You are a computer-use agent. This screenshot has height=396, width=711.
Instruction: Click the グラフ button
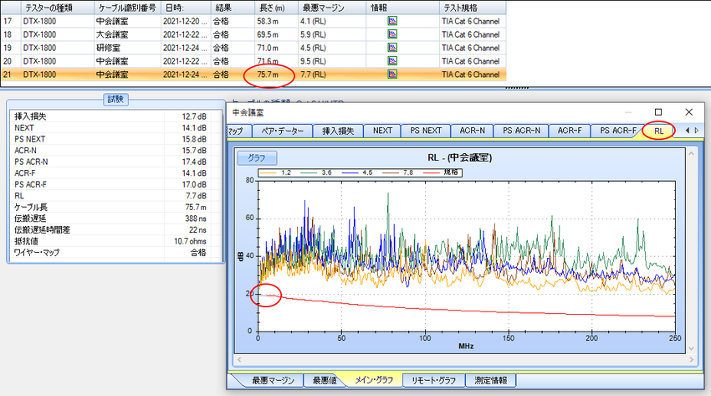(x=257, y=158)
